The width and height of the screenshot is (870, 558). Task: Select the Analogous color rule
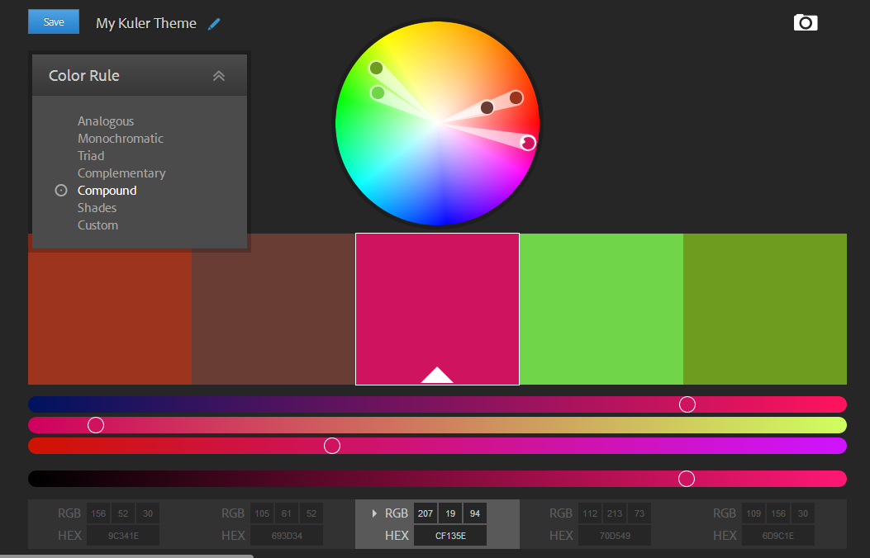click(x=106, y=121)
